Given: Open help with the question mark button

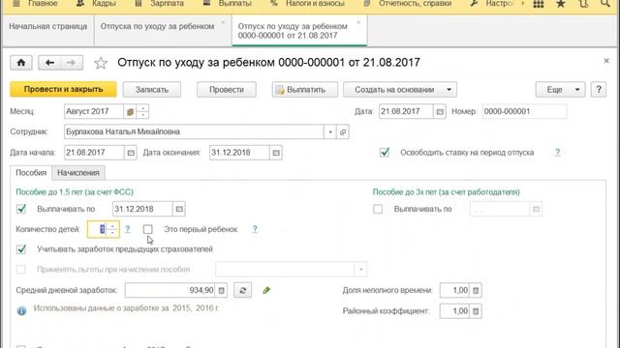Looking at the screenshot, I should pos(599,90).
